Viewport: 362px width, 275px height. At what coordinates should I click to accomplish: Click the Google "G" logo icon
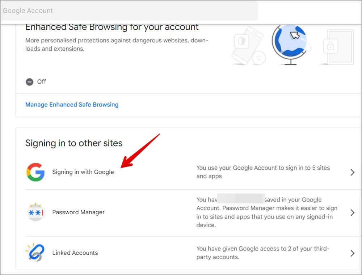[x=35, y=172]
